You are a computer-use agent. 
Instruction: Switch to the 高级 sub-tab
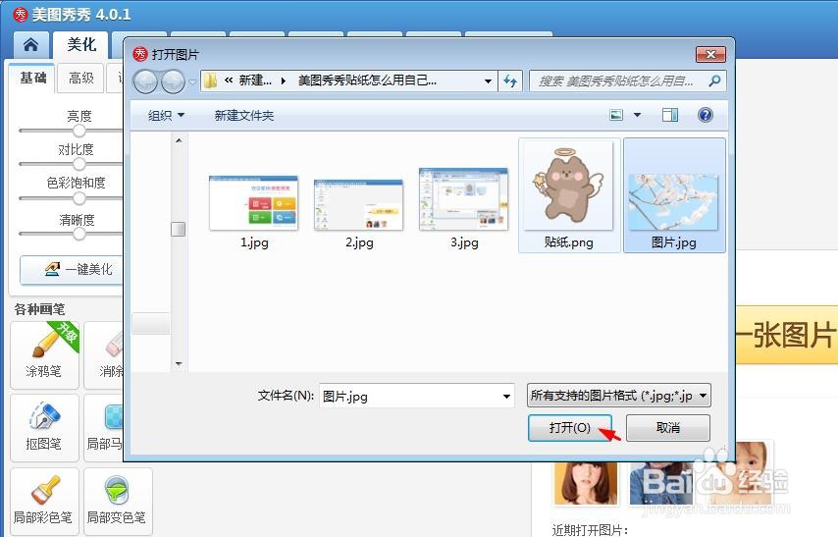(x=81, y=79)
